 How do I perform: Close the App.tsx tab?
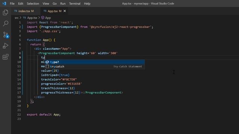[x=65, y=11]
